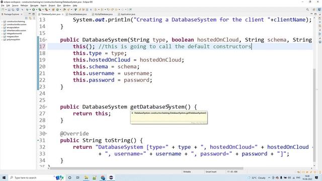Screen dimensions: 322x181
Task: Click the Windows Start button
Action: click(x=4, y=177)
